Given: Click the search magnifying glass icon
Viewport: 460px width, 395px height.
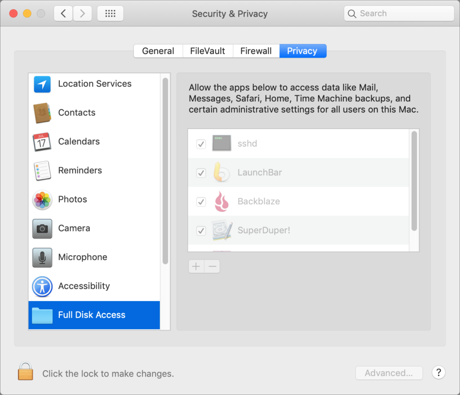Looking at the screenshot, I should (x=352, y=13).
